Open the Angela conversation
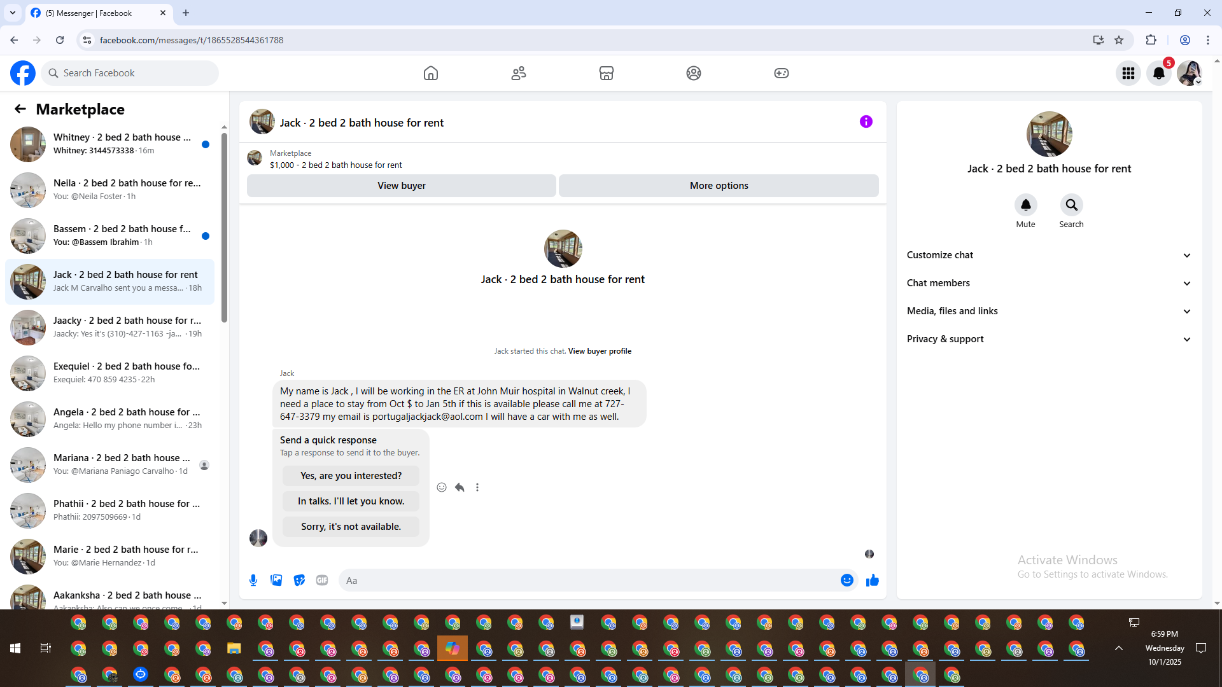 [110, 419]
